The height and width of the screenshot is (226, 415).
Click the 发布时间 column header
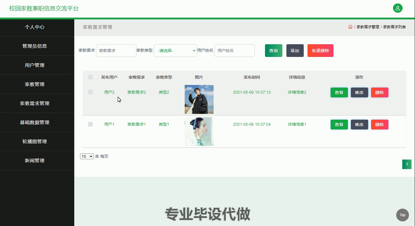(252, 77)
